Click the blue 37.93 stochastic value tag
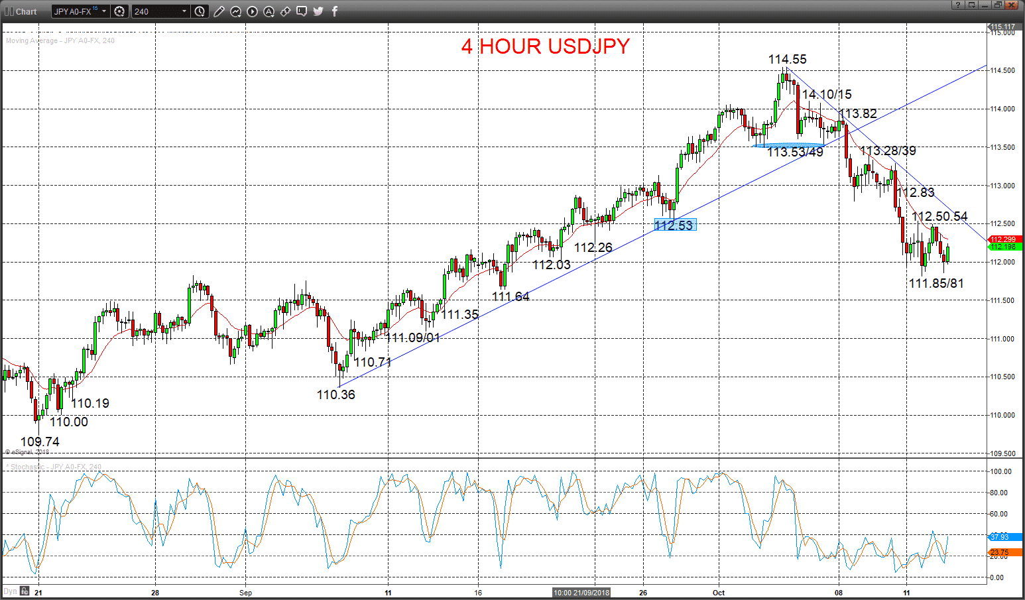Image resolution: width=1025 pixels, height=600 pixels. (1004, 536)
